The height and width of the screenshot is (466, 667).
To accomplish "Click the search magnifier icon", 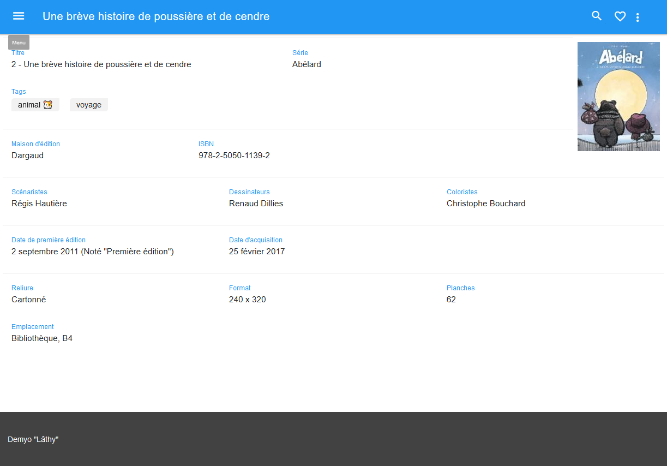I will (x=597, y=16).
